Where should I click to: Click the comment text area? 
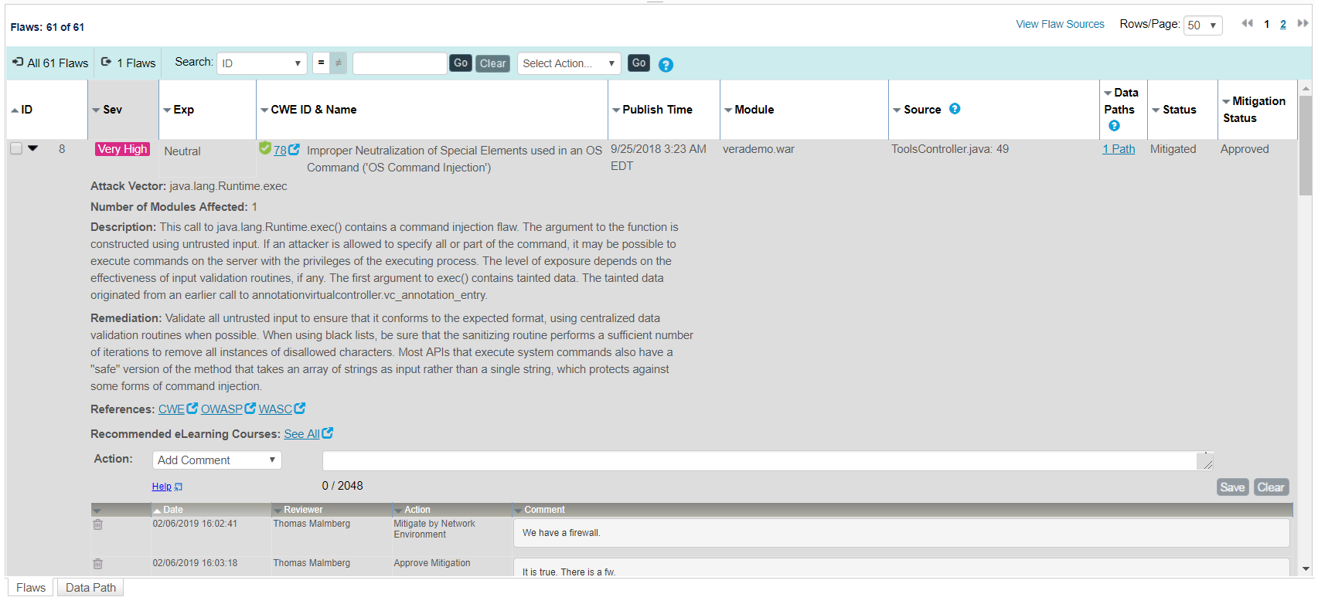point(768,461)
